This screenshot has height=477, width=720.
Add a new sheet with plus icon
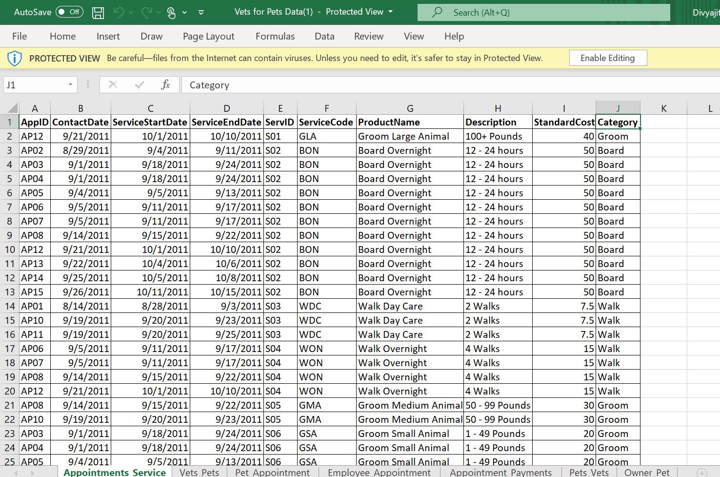click(701, 472)
